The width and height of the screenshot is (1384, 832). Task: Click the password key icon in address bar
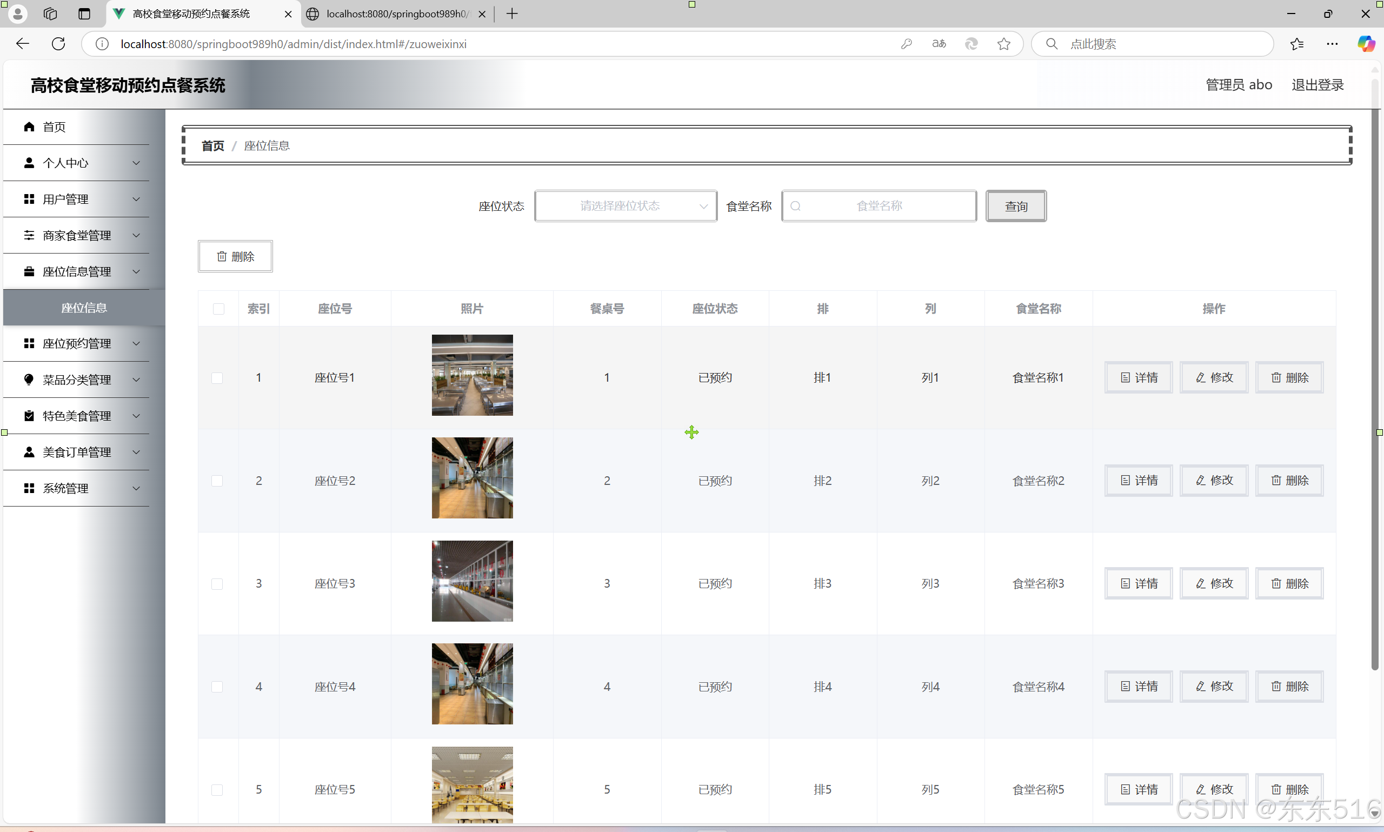pyautogui.click(x=906, y=44)
